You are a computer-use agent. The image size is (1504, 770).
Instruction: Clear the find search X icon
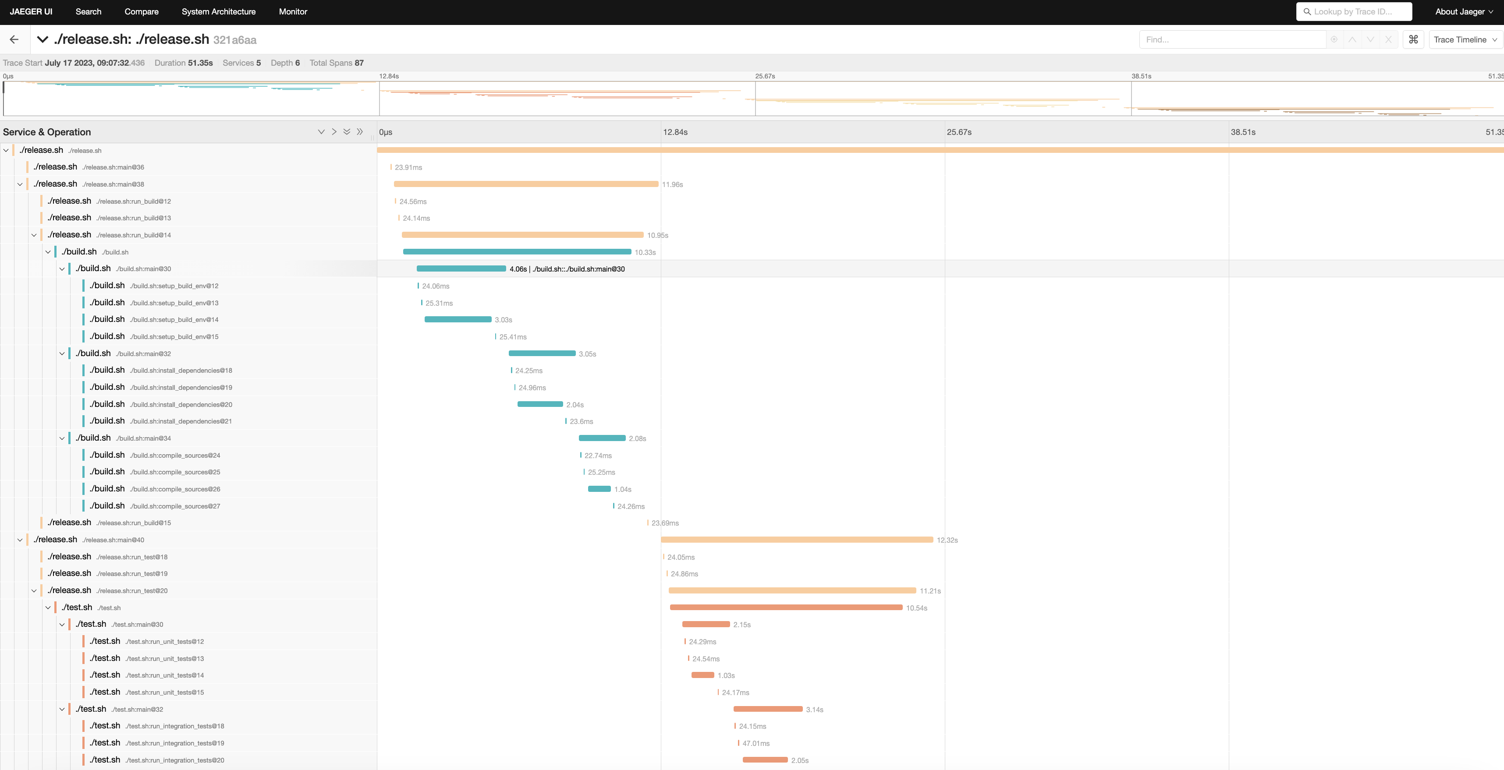[1388, 39]
